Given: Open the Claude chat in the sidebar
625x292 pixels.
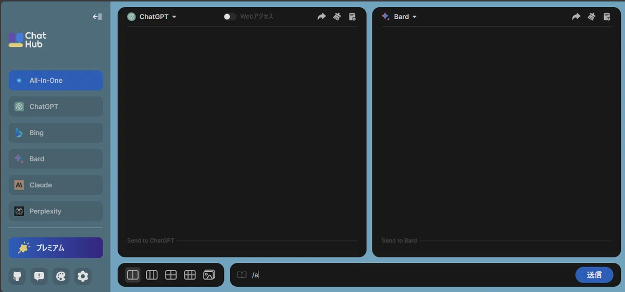Looking at the screenshot, I should click(x=56, y=185).
